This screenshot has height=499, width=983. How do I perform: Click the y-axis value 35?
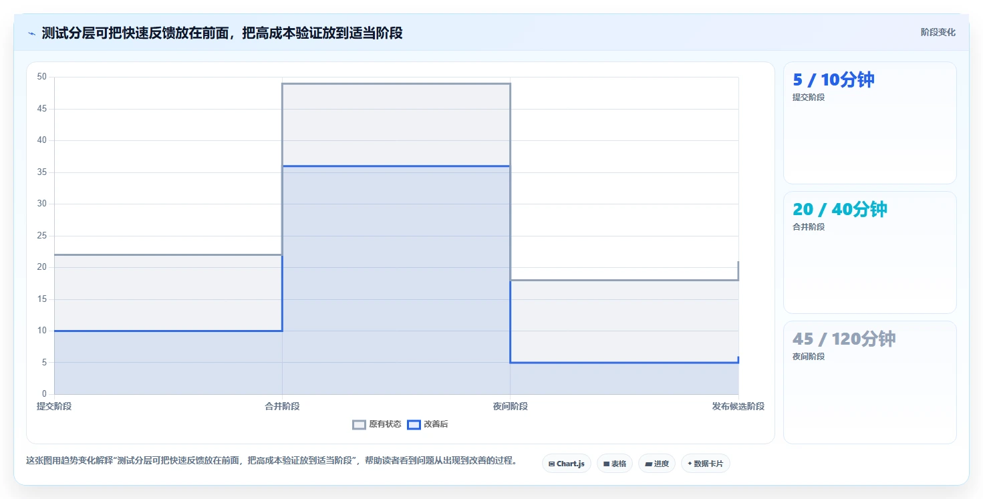(x=42, y=172)
